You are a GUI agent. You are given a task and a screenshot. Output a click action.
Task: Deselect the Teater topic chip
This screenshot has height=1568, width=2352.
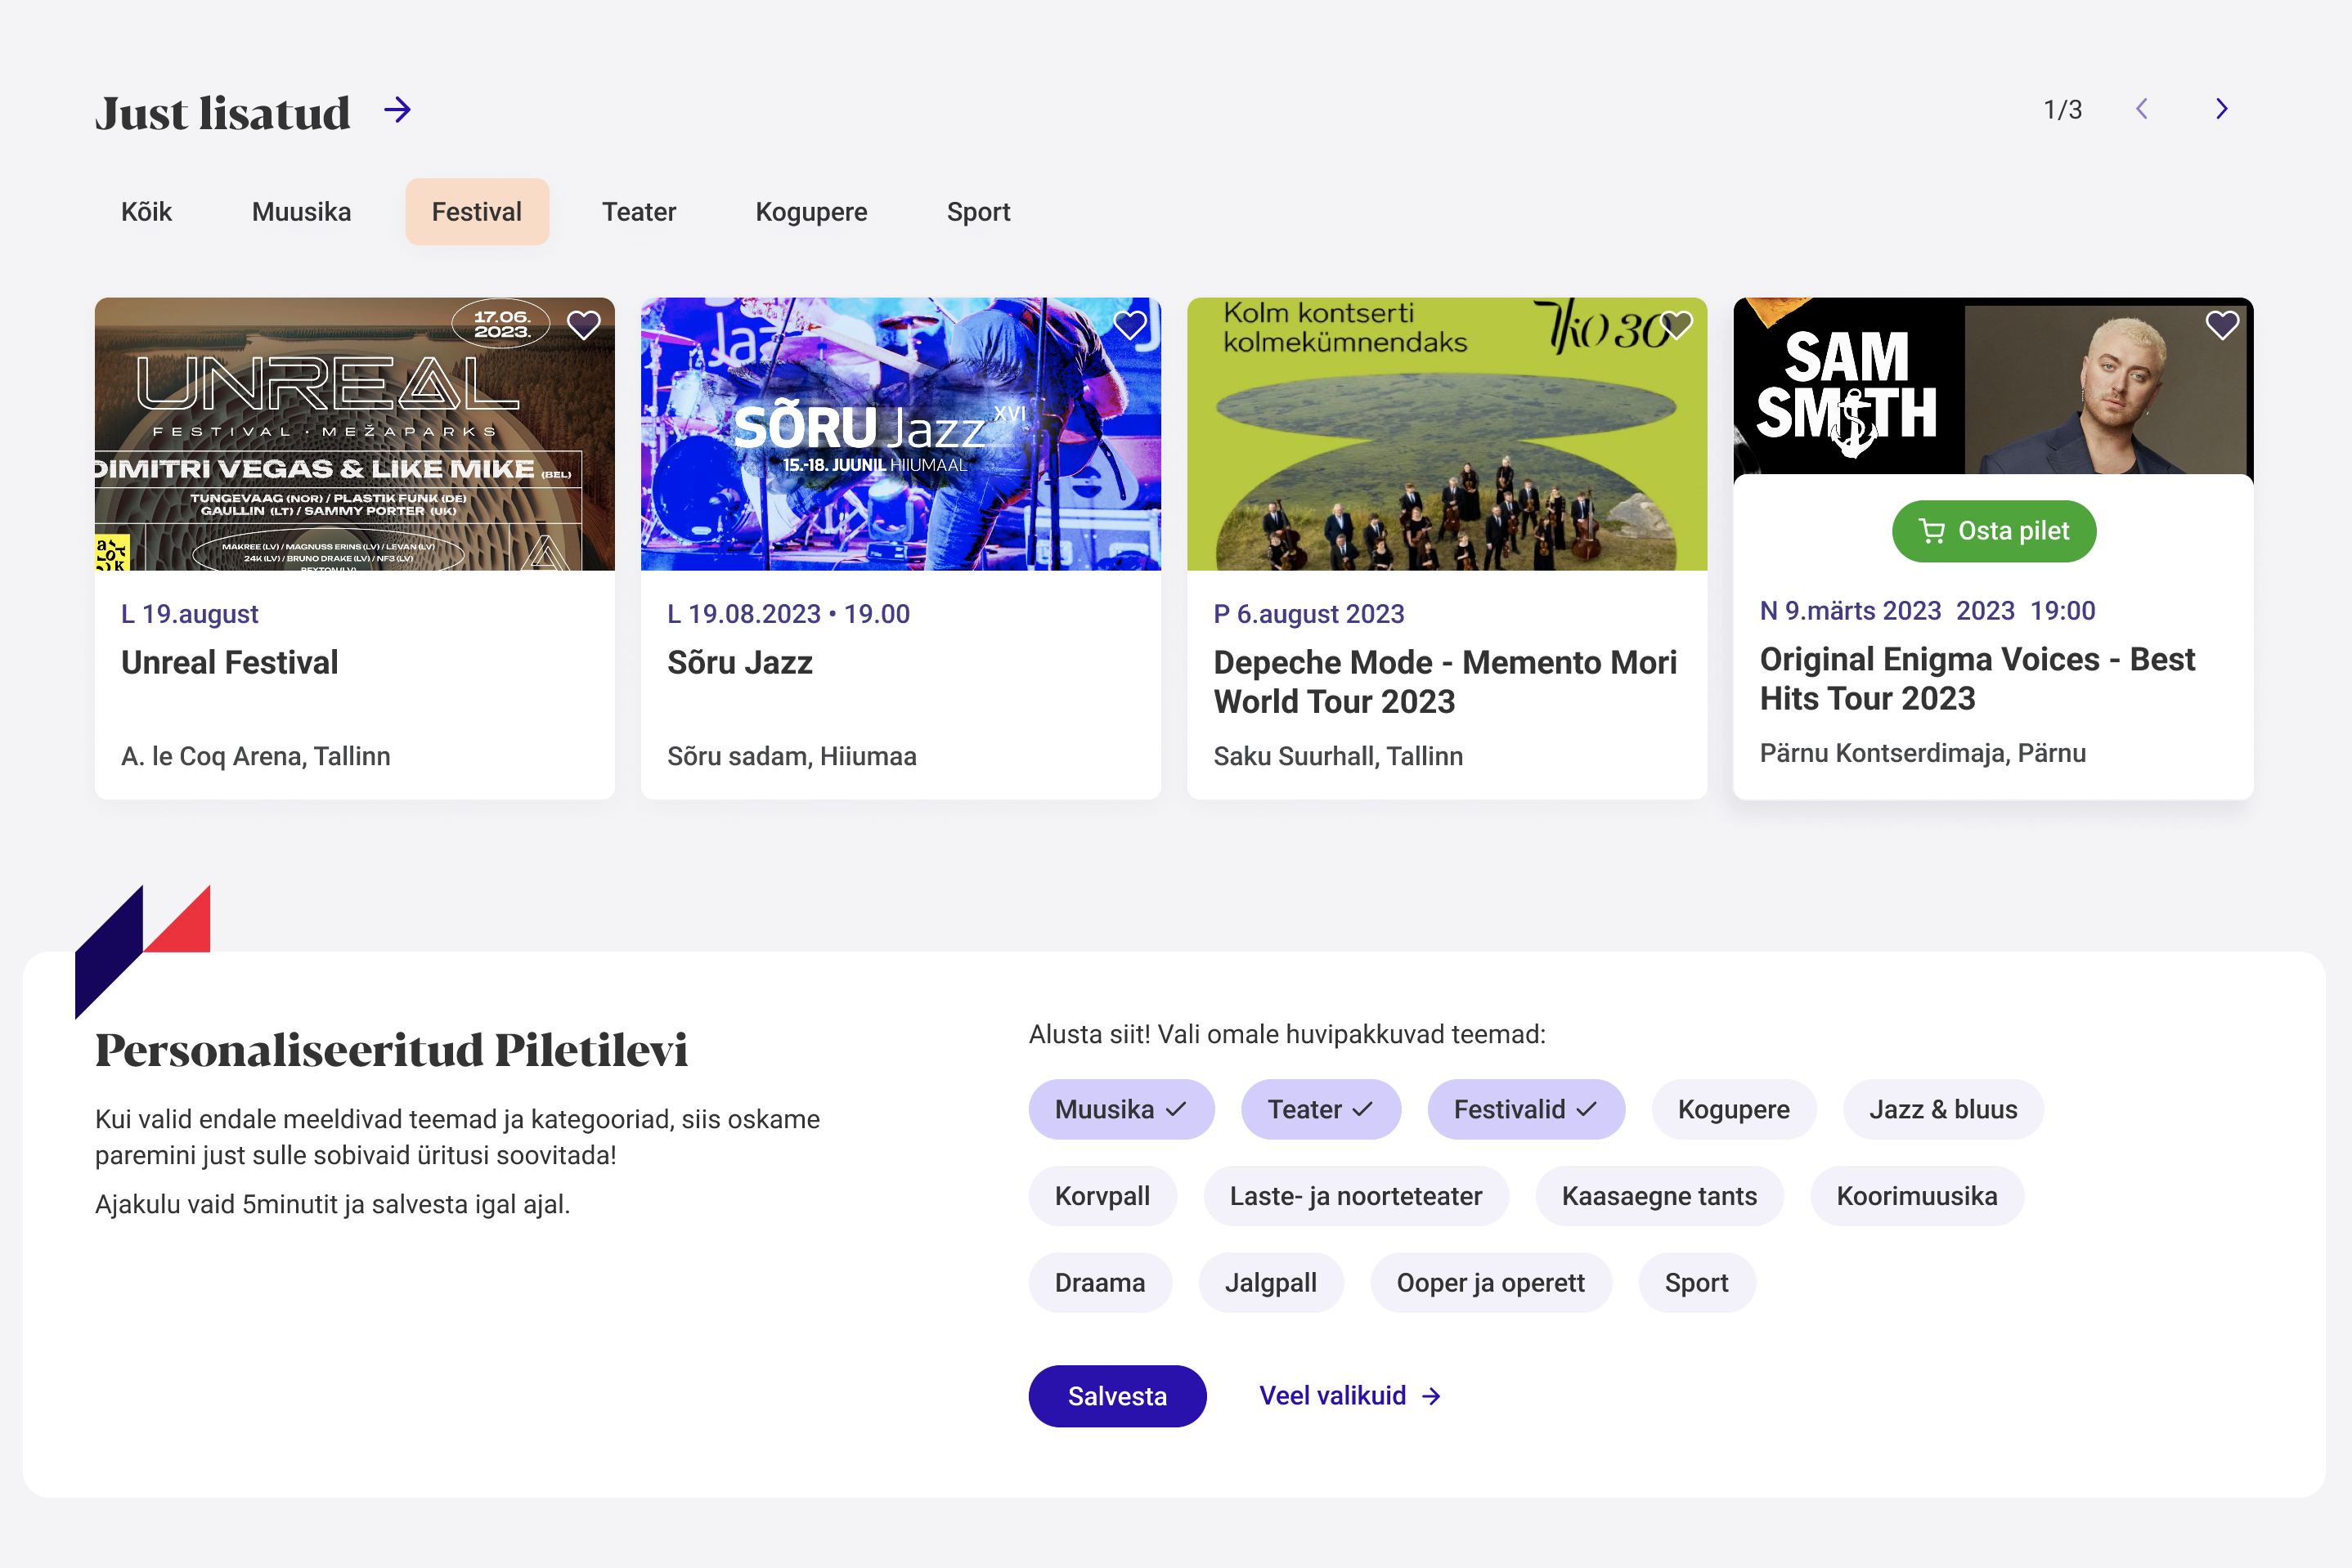click(1321, 1109)
